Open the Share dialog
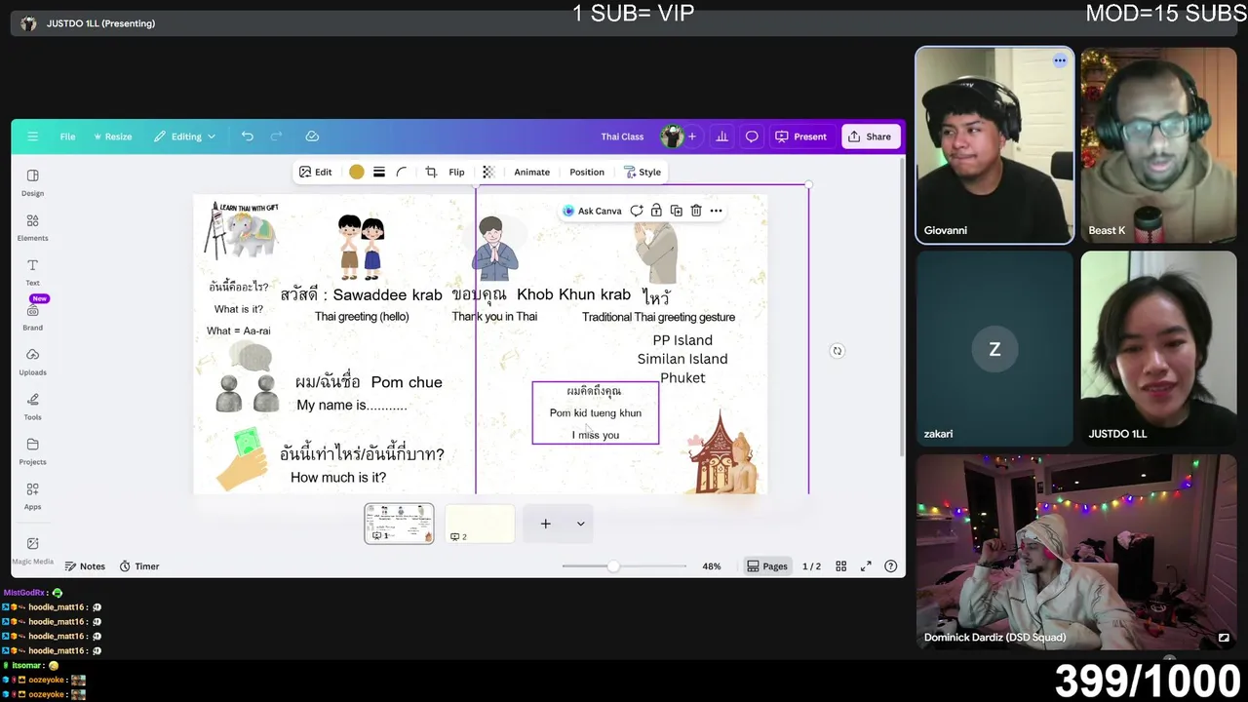This screenshot has height=702, width=1248. click(x=869, y=136)
